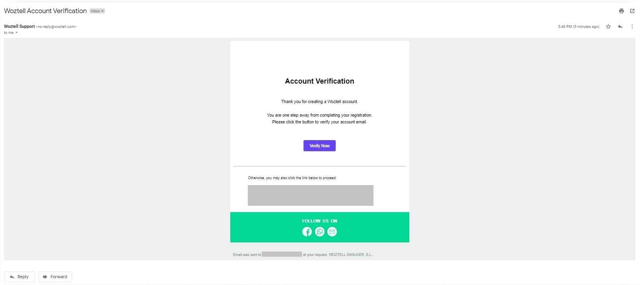Click the envelope mail icon in the footer
Viewport: 640px width, 285px height.
[x=332, y=232]
